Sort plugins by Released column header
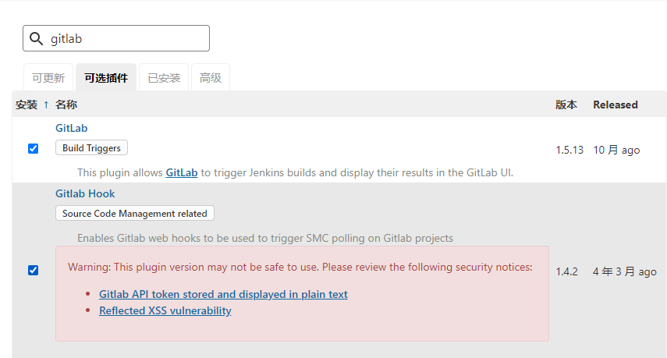Viewport: 667px width, 358px height. tap(616, 105)
